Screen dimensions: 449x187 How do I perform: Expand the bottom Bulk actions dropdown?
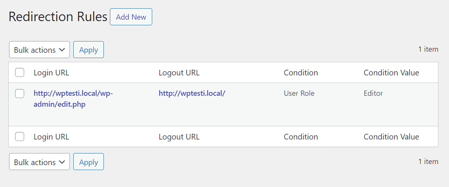tap(39, 162)
